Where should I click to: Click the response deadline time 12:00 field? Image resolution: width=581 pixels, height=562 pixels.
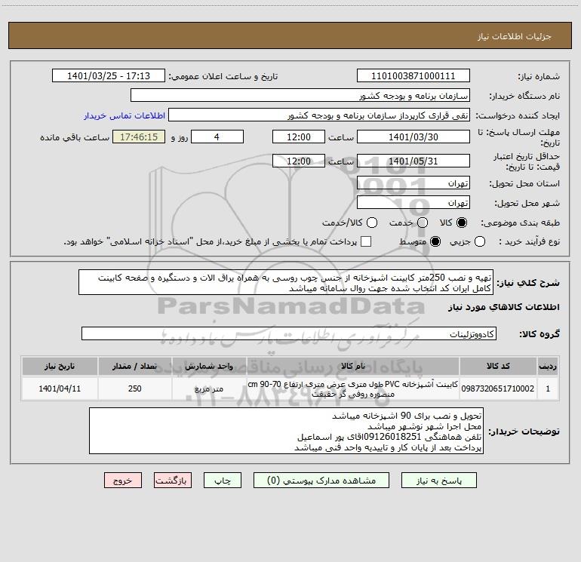click(299, 137)
